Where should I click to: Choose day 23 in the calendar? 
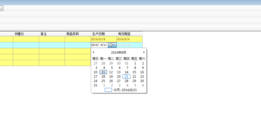(142, 77)
